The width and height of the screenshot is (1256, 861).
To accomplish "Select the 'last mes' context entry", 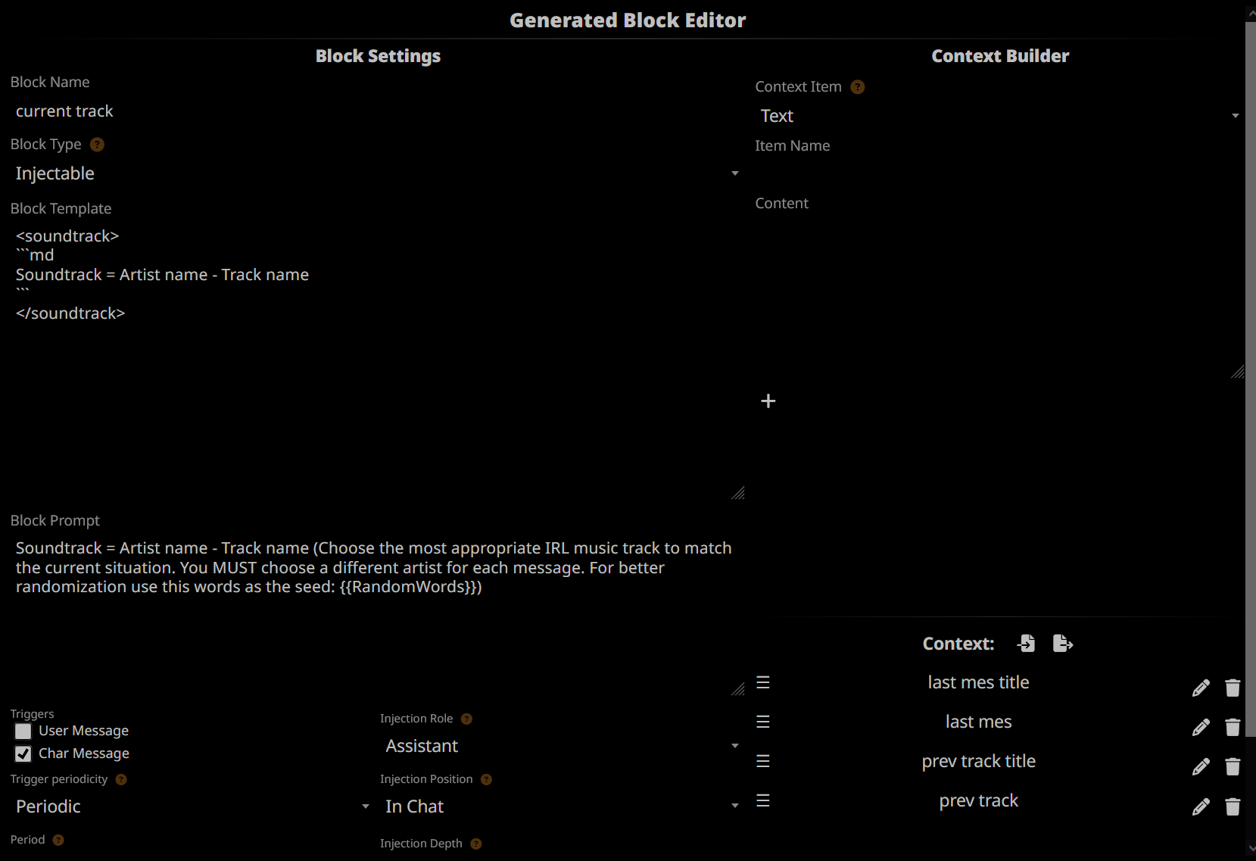I will (978, 722).
